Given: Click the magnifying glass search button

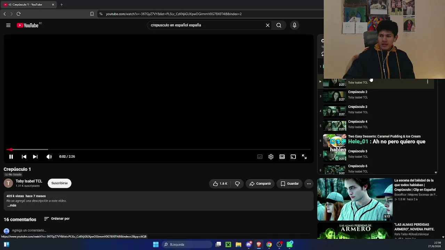Looking at the screenshot, I should pyautogui.click(x=279, y=25).
